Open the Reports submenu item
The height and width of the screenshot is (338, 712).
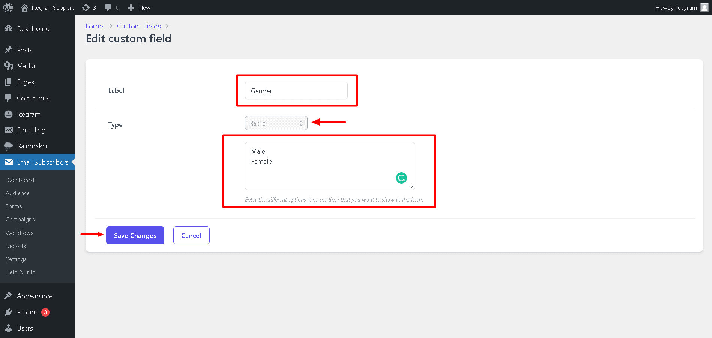[16, 246]
